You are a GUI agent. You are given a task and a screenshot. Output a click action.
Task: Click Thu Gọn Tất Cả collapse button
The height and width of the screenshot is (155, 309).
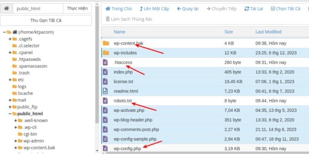point(46,20)
